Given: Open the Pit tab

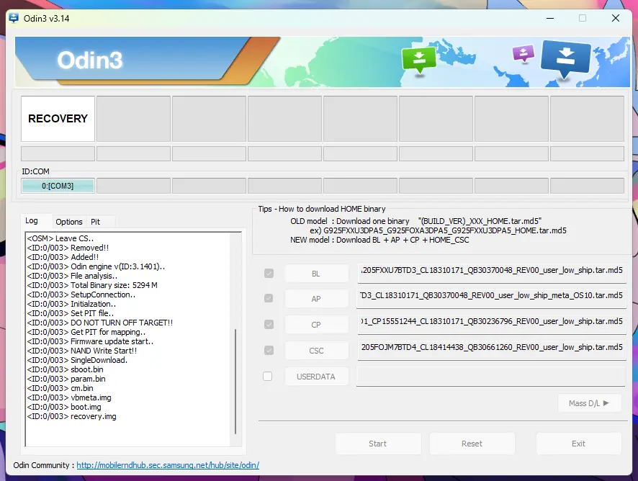Looking at the screenshot, I should click(95, 222).
